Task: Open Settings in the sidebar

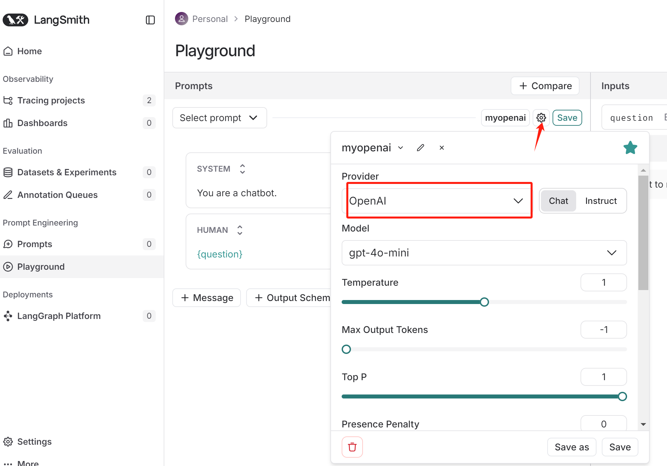Action: (x=35, y=442)
